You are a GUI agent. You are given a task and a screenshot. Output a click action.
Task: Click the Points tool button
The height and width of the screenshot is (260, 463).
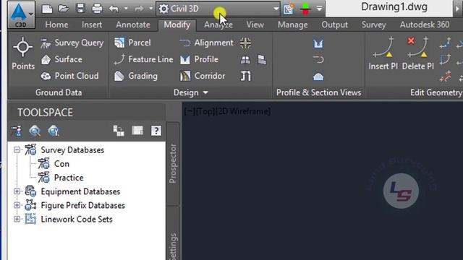click(x=23, y=53)
